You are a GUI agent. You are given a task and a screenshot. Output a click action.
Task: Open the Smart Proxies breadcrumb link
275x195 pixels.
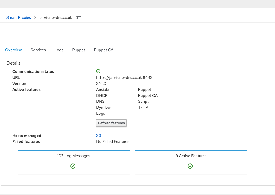pyautogui.click(x=18, y=17)
